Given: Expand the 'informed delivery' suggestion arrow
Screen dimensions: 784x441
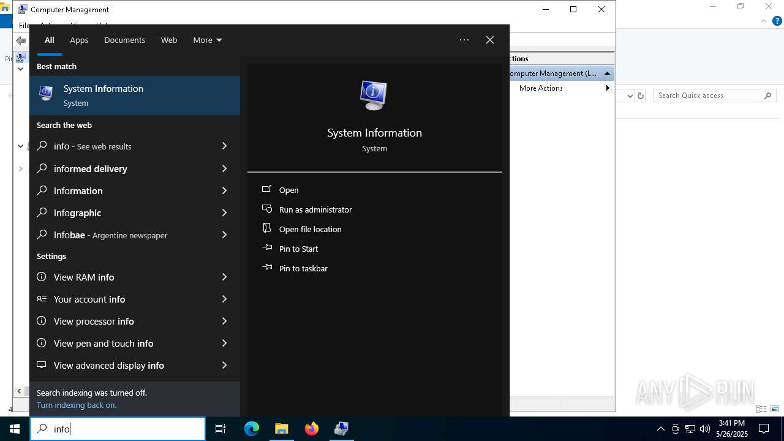Looking at the screenshot, I should click(x=224, y=168).
